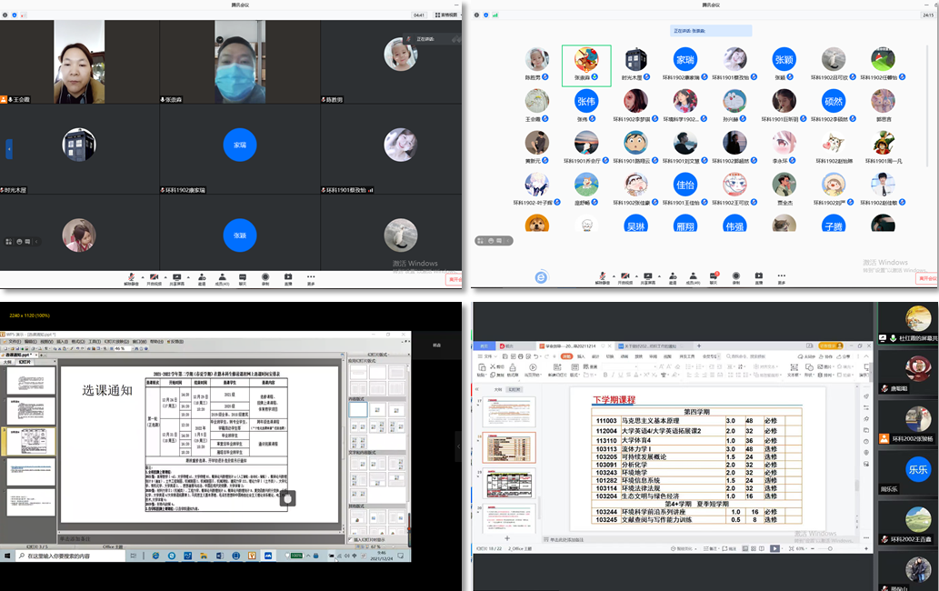Click the 离开会议 leave button in the avatar-list meeting
939x591 pixels.
pos(925,278)
